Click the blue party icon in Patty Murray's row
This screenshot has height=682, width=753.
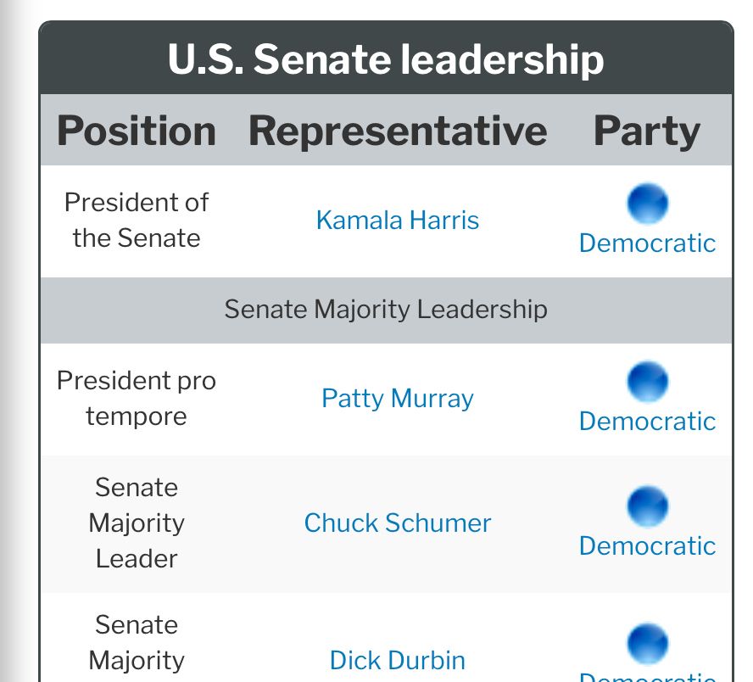tap(647, 382)
